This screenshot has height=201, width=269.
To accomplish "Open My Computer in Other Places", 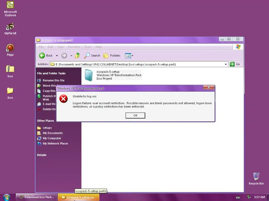I will pos(52,138).
